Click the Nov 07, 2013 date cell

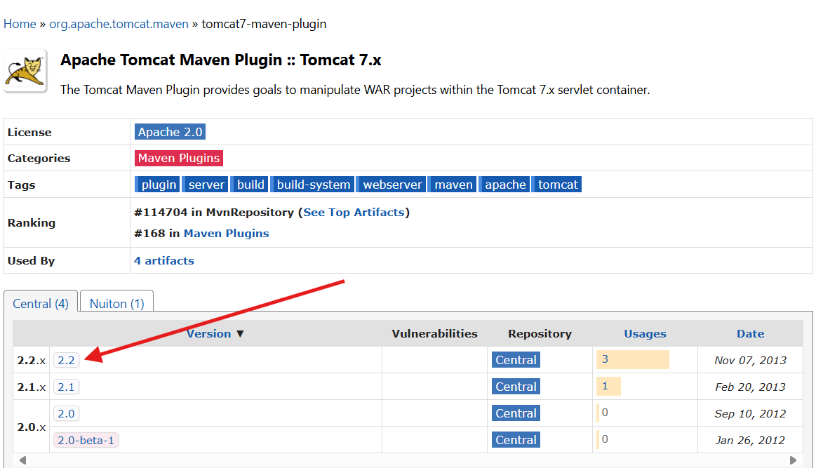pos(751,361)
